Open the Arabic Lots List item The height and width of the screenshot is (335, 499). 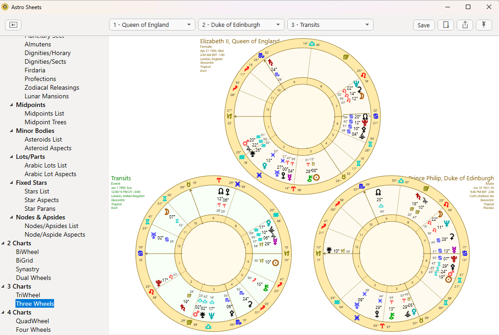click(x=45, y=165)
